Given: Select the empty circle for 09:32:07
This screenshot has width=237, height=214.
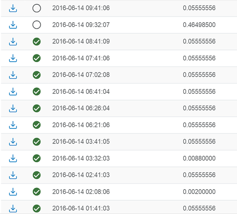Looking at the screenshot, I should pos(37,25).
